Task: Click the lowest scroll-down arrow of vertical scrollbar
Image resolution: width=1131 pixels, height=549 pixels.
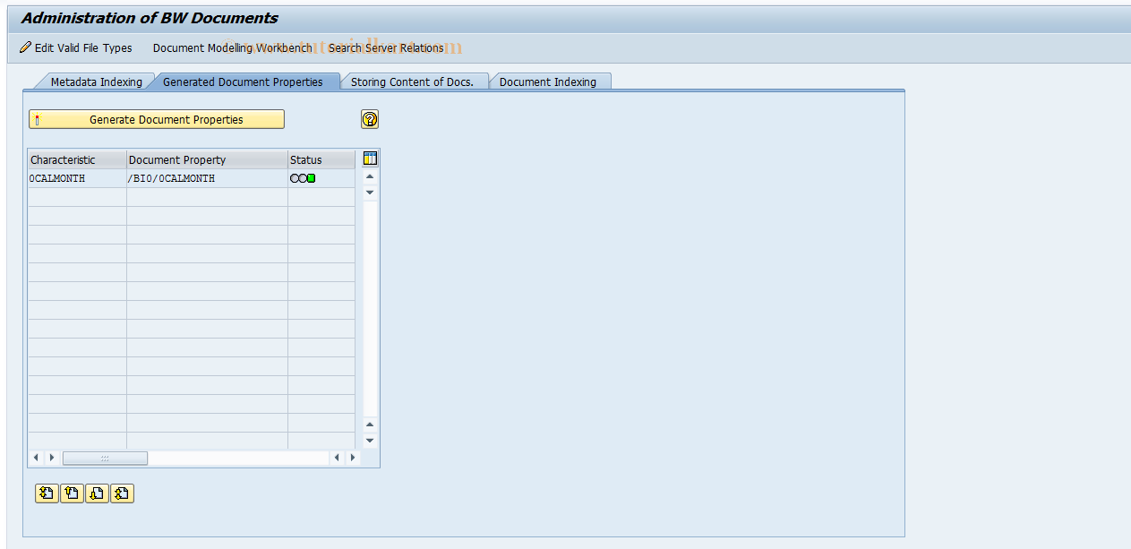Action: coord(370,441)
